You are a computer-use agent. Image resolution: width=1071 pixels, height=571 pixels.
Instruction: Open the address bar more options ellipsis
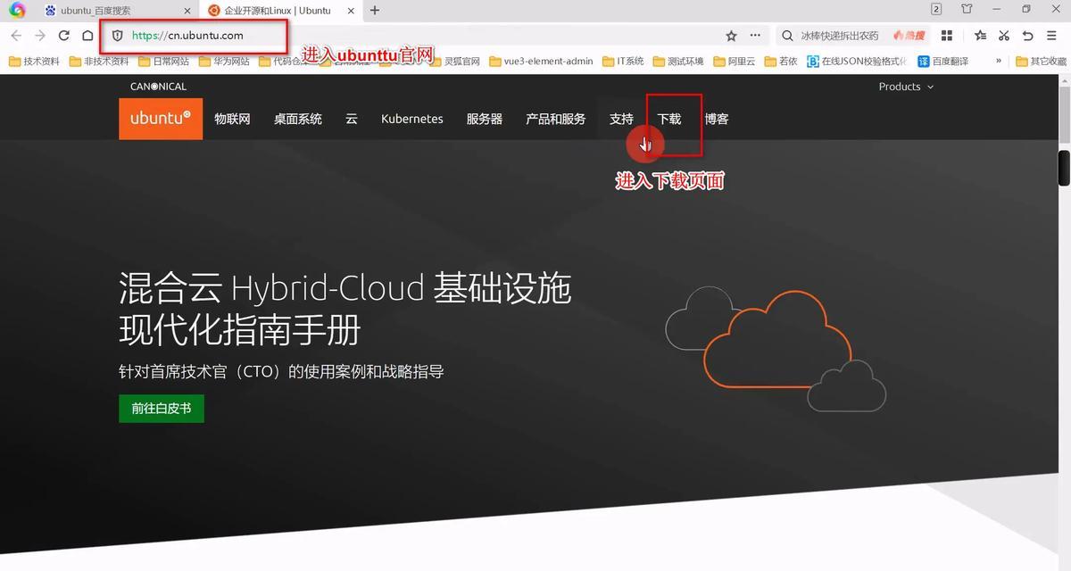pyautogui.click(x=756, y=36)
